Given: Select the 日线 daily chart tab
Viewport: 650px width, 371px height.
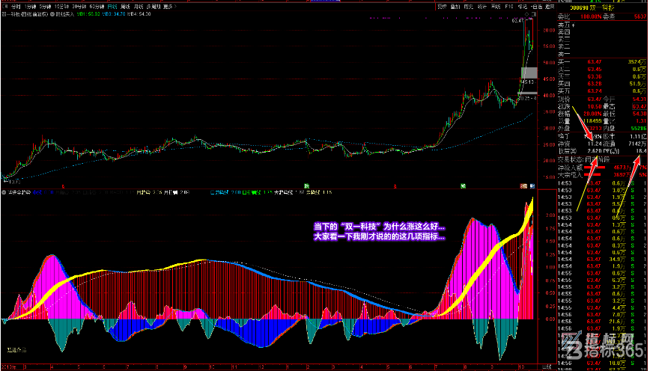Looking at the screenshot, I should (112, 7).
